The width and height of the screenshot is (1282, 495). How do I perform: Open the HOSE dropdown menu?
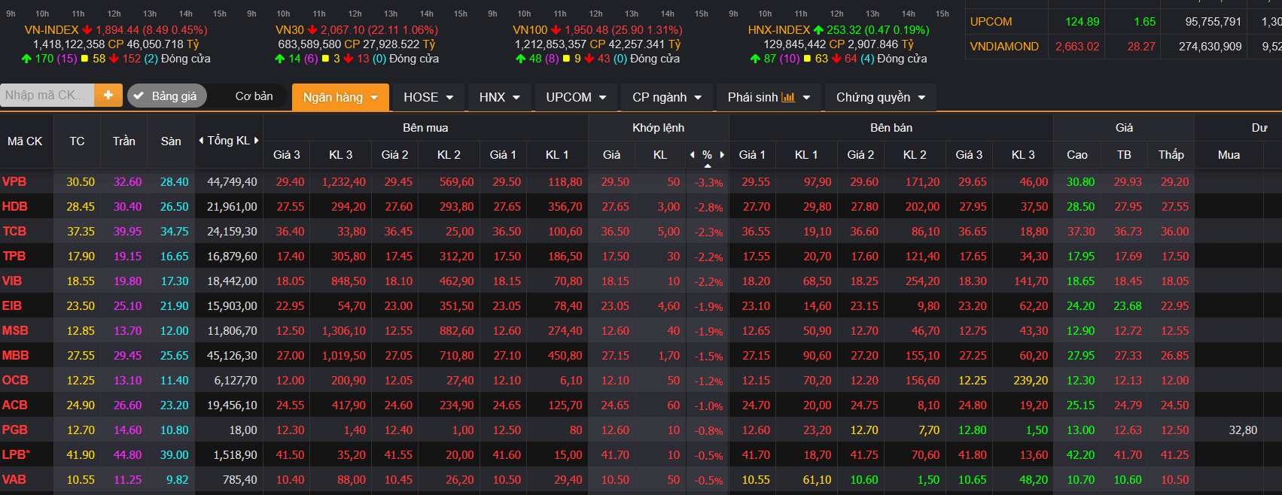(428, 97)
